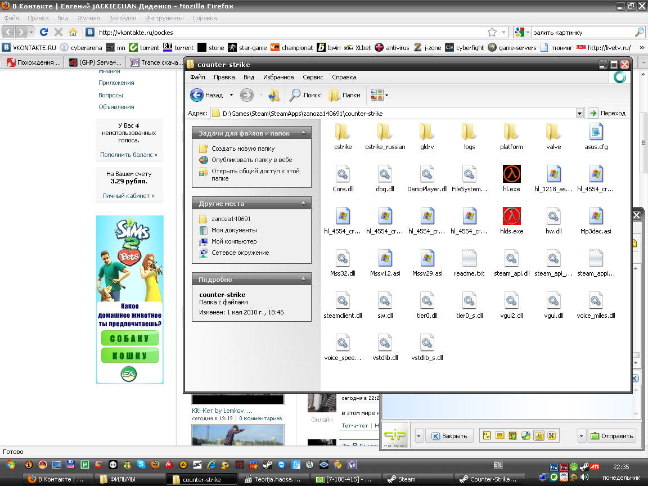Collapse the 'Задачи для файлов и папок' panel
The image size is (648, 486).
pos(303,133)
